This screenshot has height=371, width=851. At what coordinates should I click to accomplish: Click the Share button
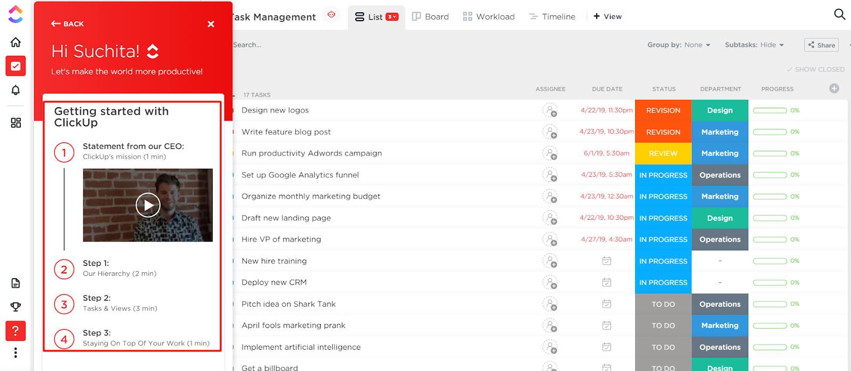(x=821, y=45)
